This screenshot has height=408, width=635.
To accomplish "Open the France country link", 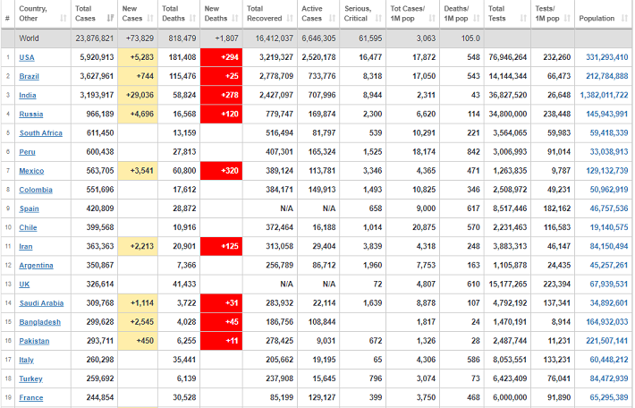I will click(x=31, y=398).
